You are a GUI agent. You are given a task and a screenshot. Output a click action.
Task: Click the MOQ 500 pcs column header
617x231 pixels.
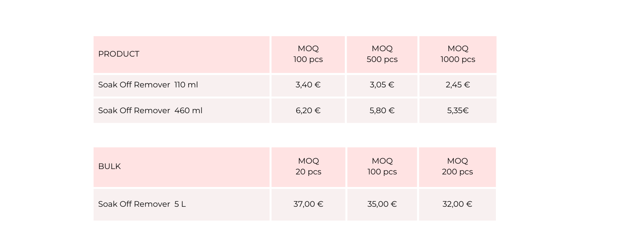pyautogui.click(x=382, y=54)
